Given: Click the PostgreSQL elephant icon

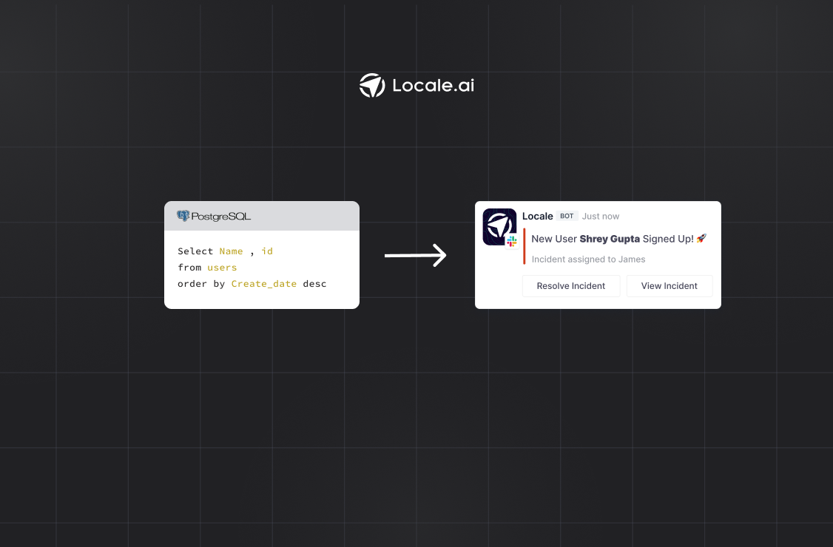Looking at the screenshot, I should point(183,216).
